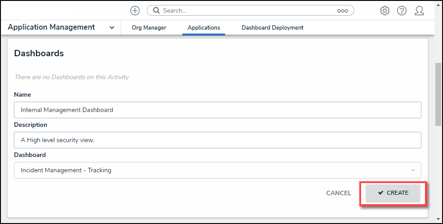443x224 pixels.
Task: Click the vertical scrollbar thumb
Action: tap(438, 94)
